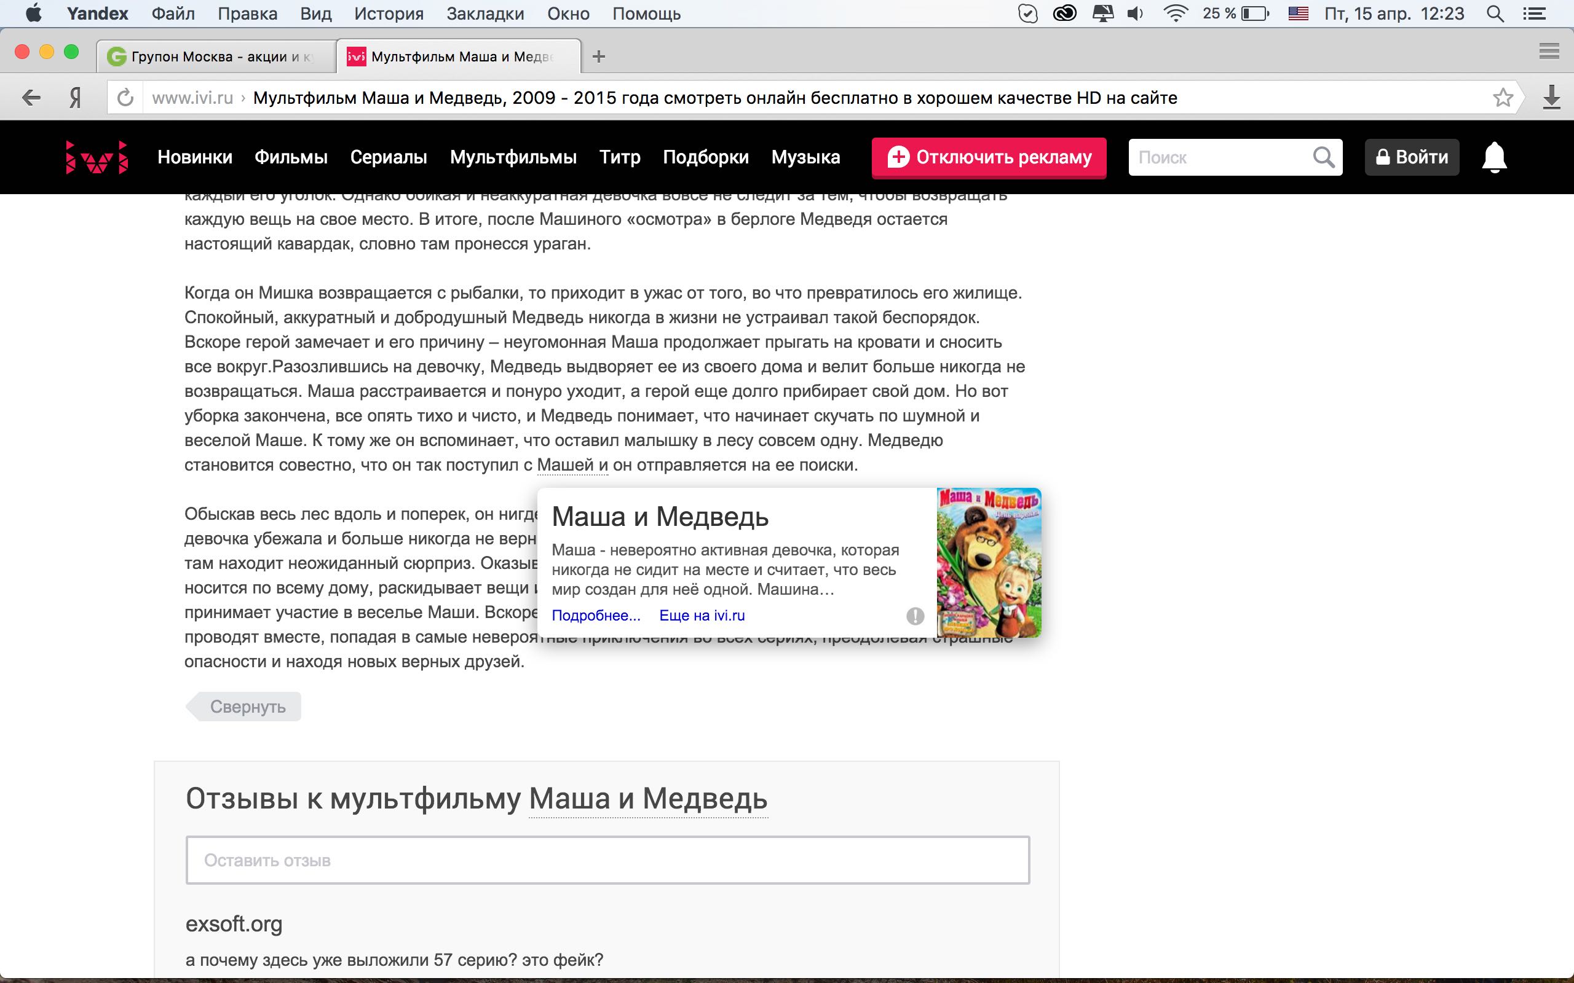1574x983 pixels.
Task: Open the Вид menu
Action: click(x=316, y=14)
